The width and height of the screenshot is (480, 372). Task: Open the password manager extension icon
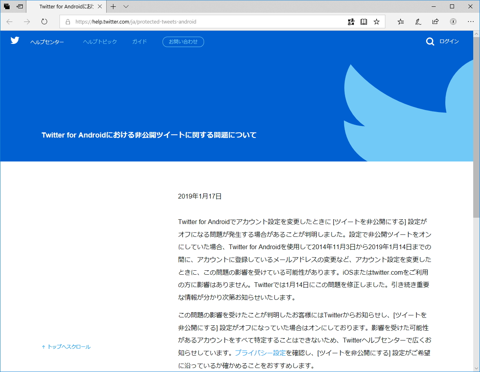click(x=453, y=22)
